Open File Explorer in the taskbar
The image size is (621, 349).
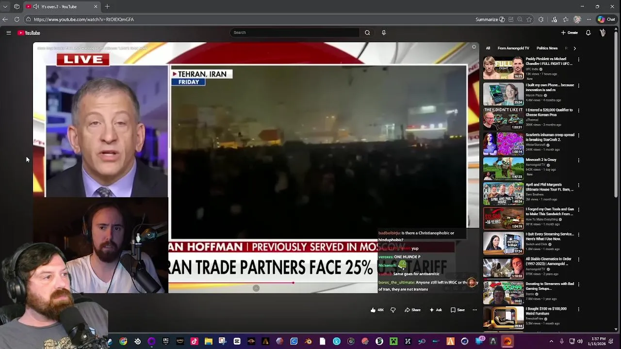pyautogui.click(x=208, y=341)
